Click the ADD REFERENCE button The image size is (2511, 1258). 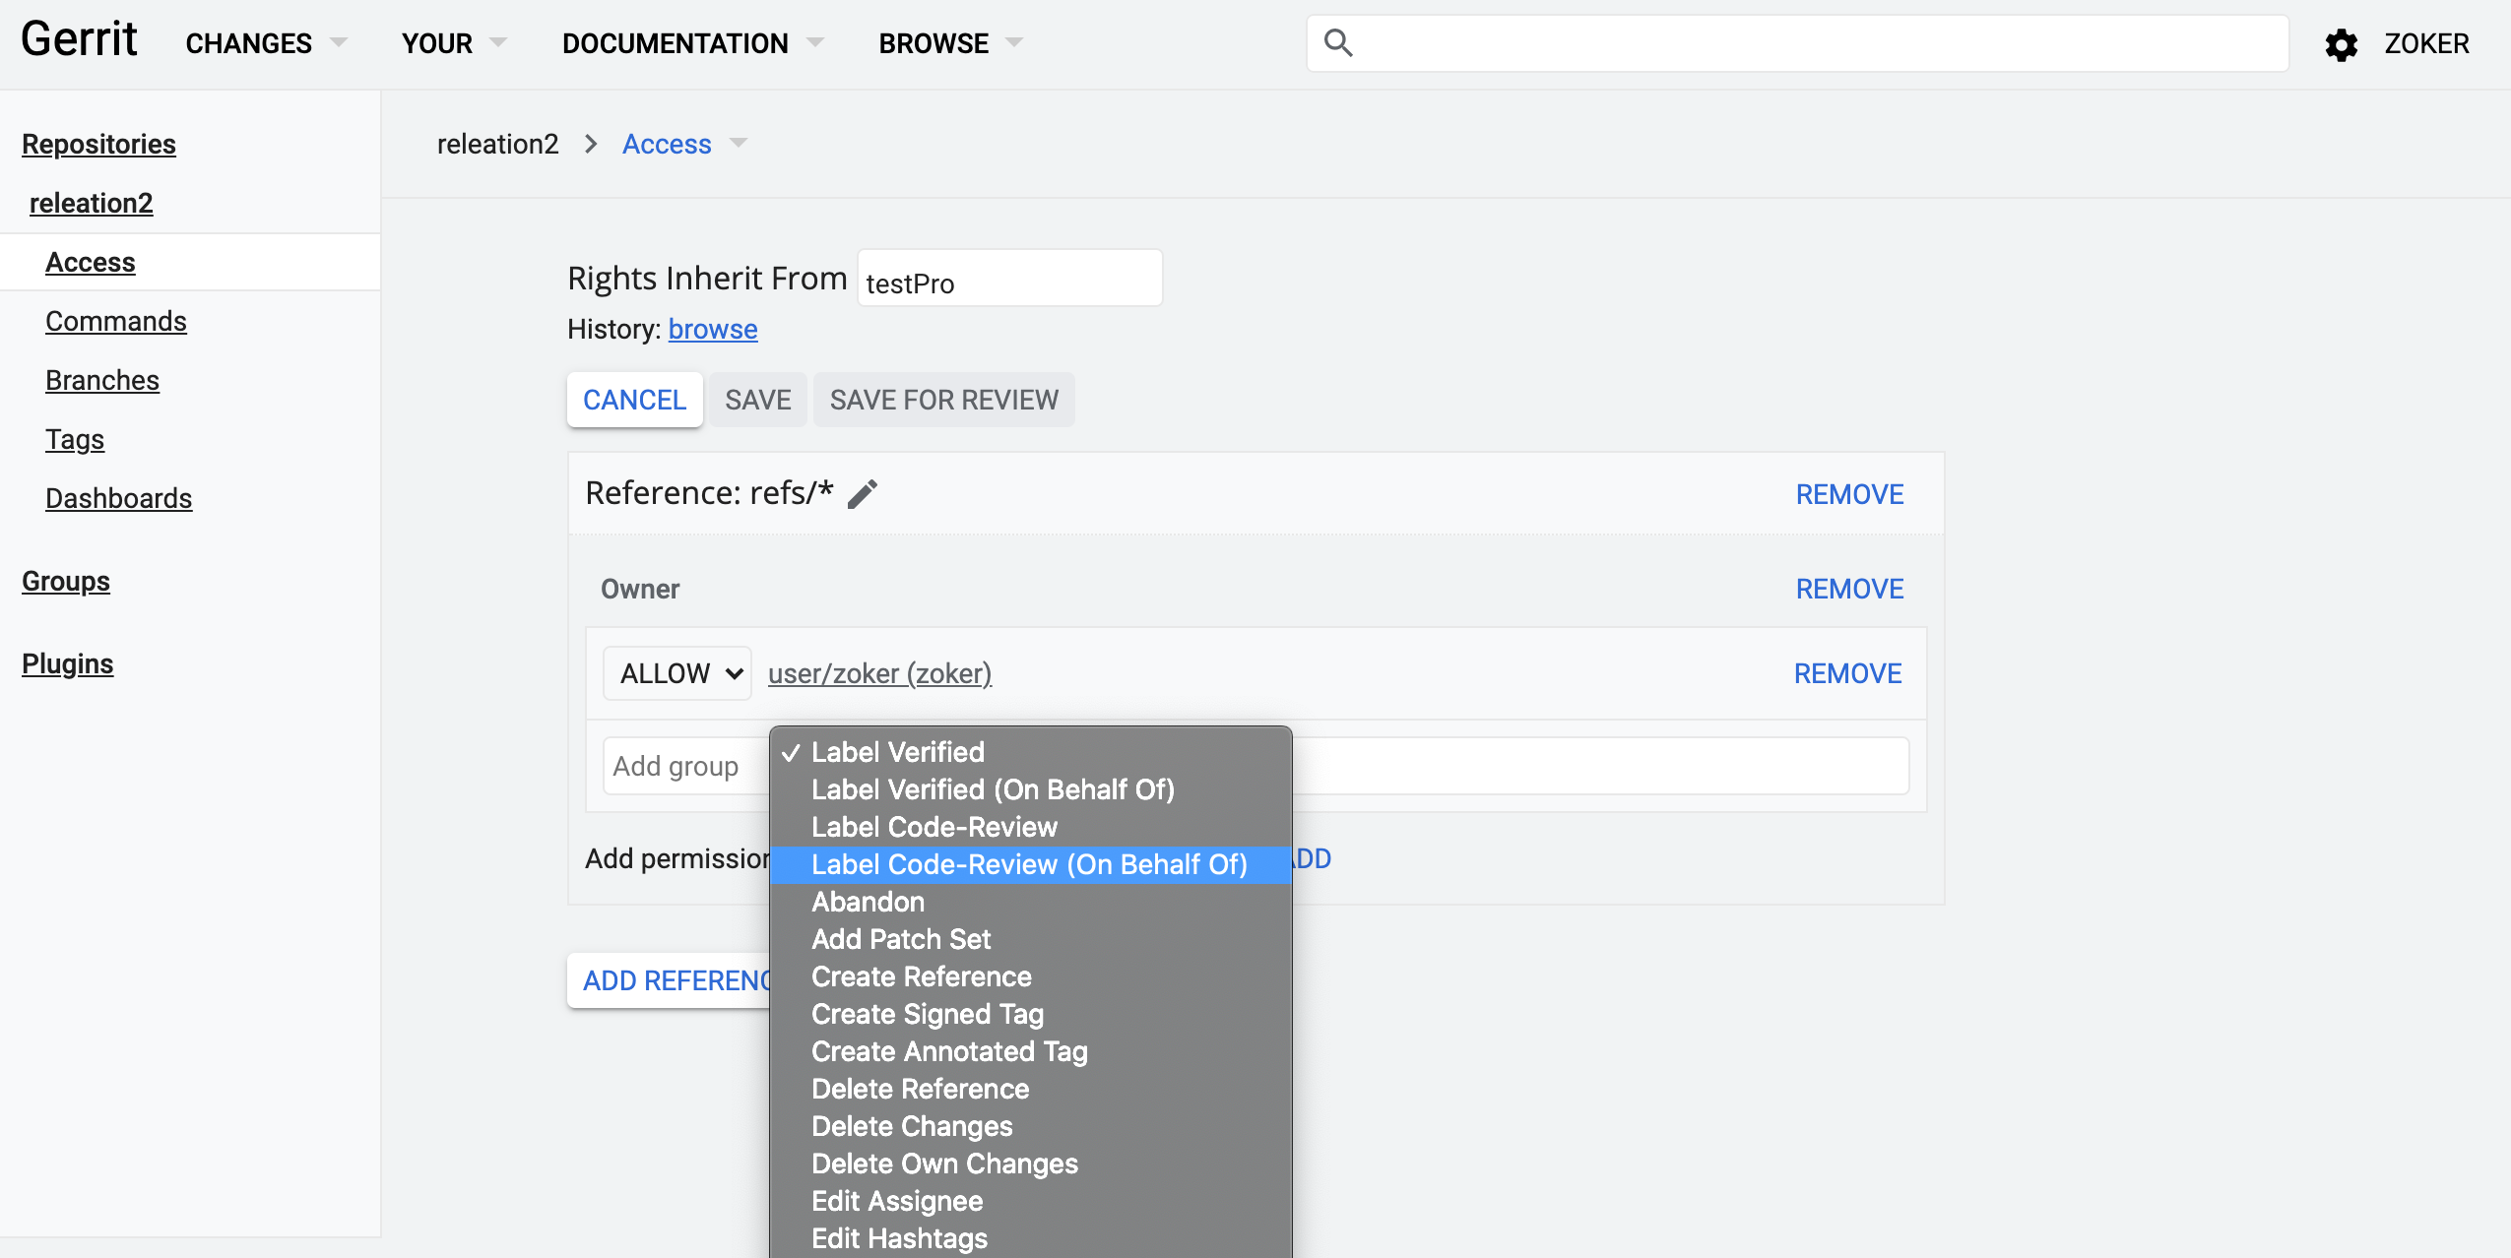[670, 980]
